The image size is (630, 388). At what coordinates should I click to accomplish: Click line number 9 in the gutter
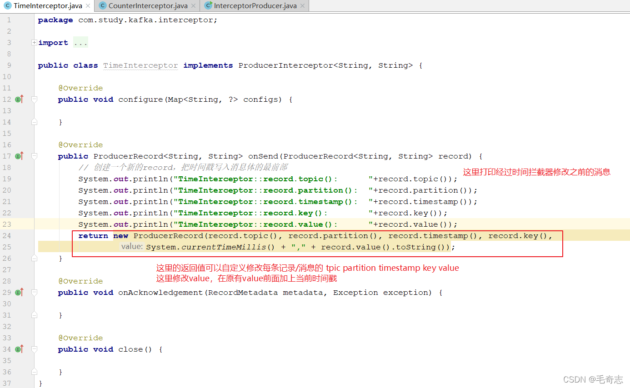point(9,65)
